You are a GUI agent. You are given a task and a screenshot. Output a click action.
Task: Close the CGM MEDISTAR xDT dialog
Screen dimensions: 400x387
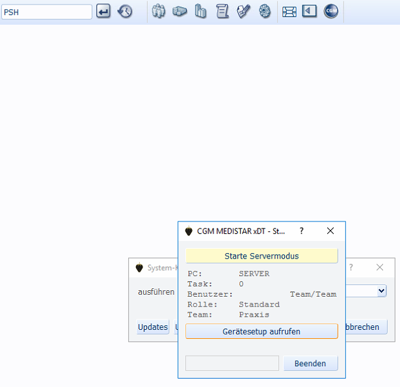330,231
